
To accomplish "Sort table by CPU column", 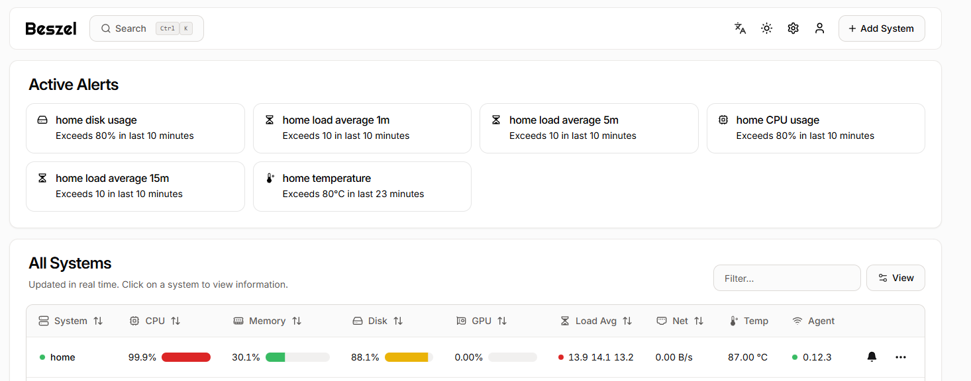I will click(x=155, y=321).
